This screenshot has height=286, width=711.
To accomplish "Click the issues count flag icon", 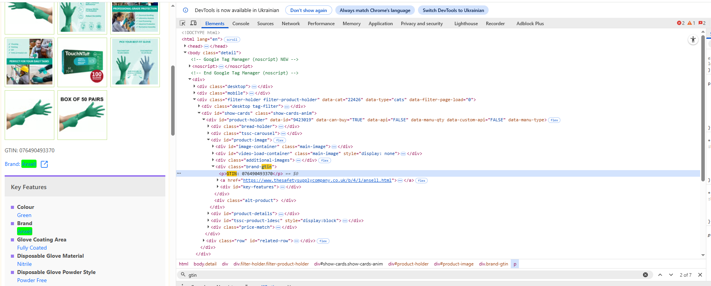I will tap(702, 23).
